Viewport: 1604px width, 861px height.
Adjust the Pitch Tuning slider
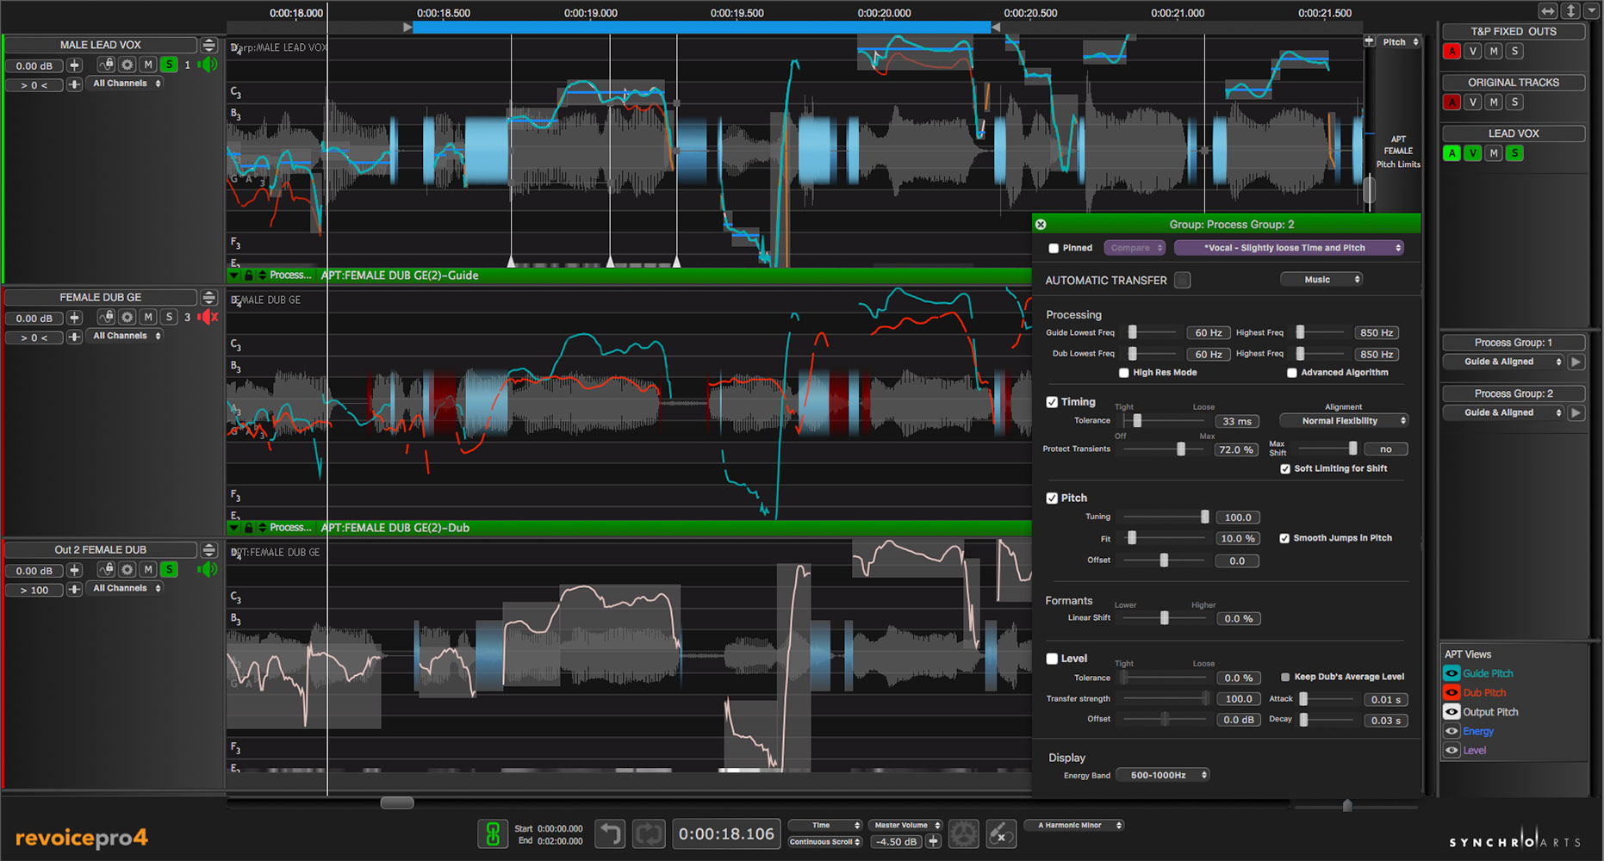pyautogui.click(x=1204, y=517)
